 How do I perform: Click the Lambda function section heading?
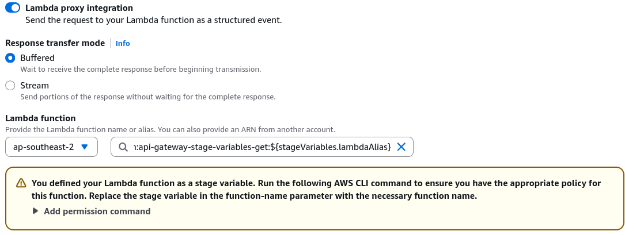pos(40,118)
